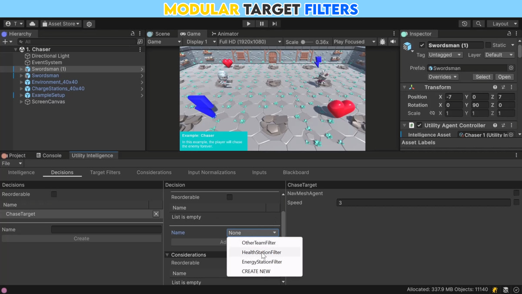Open the File menu in Utility Intelligence
This screenshot has height=294, width=522.
(x=12, y=163)
